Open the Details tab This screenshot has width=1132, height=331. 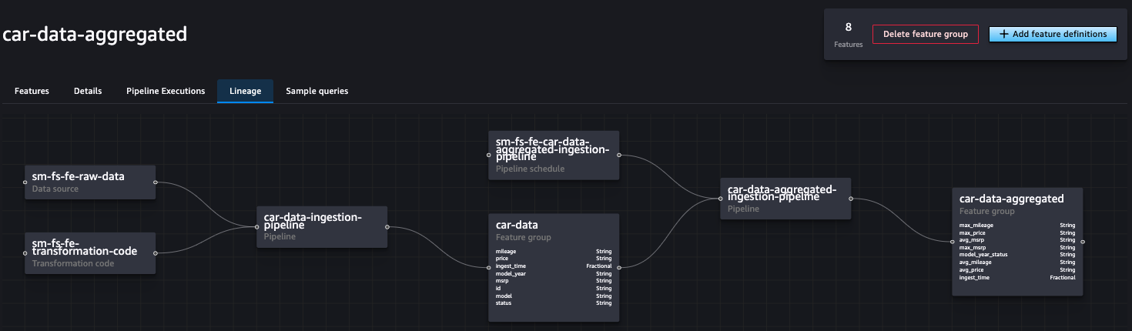(x=88, y=91)
